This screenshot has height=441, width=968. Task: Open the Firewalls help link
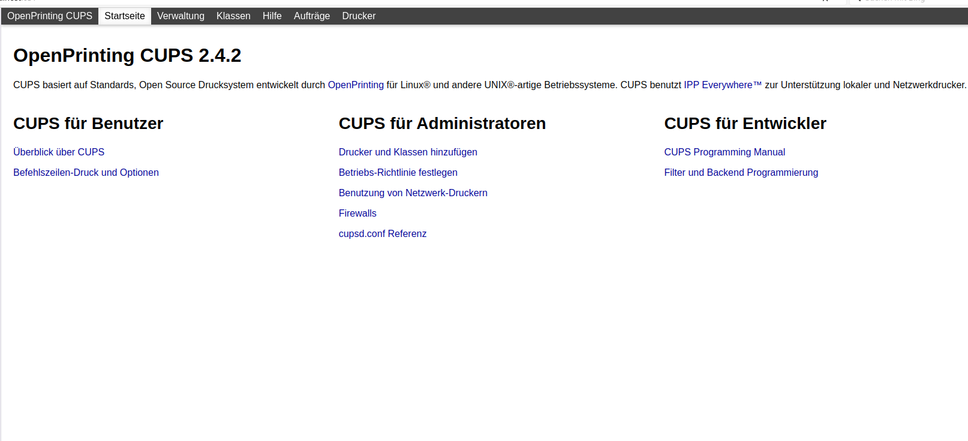(x=357, y=214)
